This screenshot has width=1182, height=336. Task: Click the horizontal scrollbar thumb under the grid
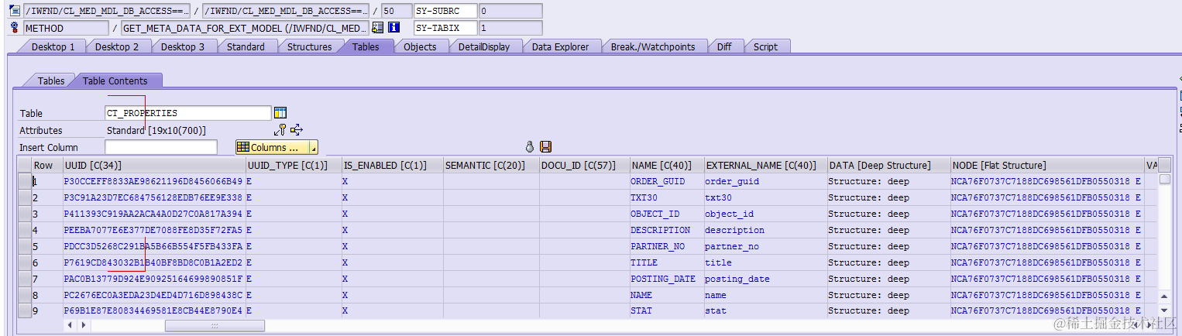click(x=215, y=325)
